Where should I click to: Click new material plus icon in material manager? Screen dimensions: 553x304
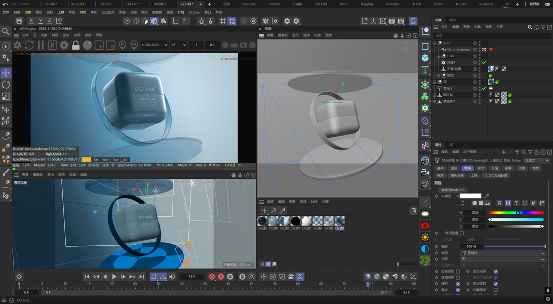264,211
